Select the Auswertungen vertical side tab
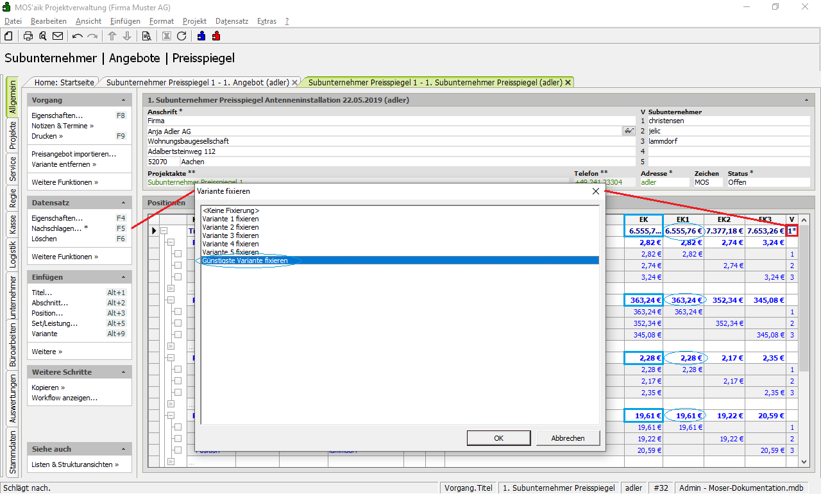Viewport: 821px width, 494px height. tap(13, 398)
